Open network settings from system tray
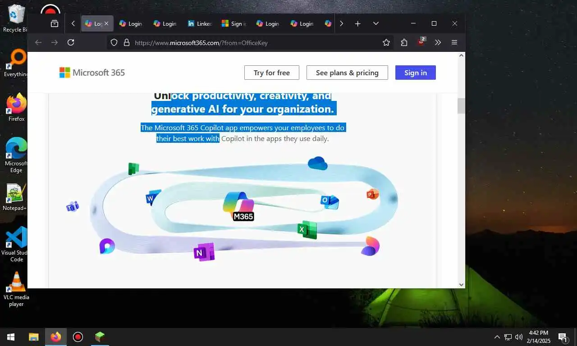577x346 pixels. 508,337
